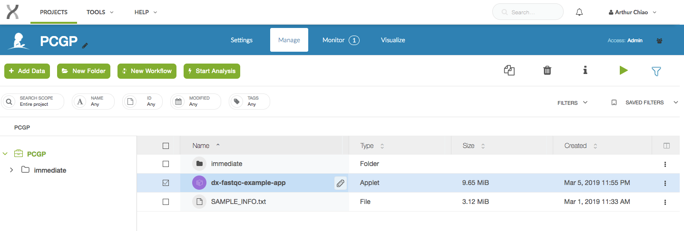684x231 pixels.
Task: Show info panel via the i icon
Action: click(x=585, y=70)
